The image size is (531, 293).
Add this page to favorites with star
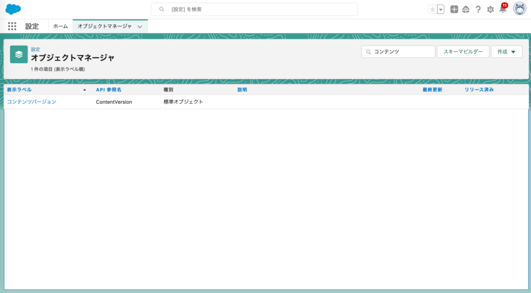[x=432, y=9]
